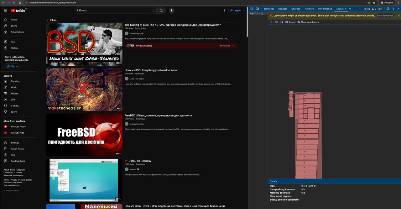
Task: Open YouTube Kids link
Action: click(x=19, y=133)
